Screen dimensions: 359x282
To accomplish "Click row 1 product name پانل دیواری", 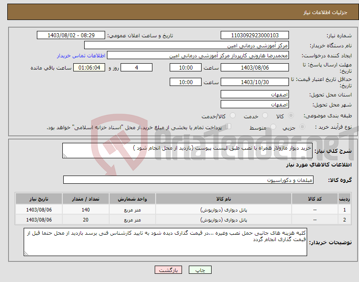I will 223,210.
